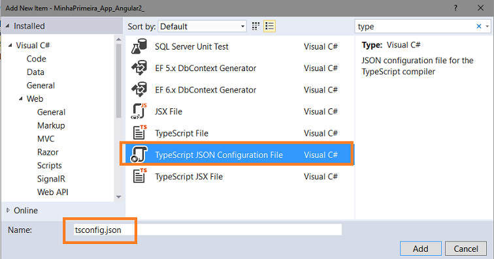Viewport: 494px width, 259px height.
Task: Select TypeScript JSON Configuration File icon
Action: pos(139,154)
